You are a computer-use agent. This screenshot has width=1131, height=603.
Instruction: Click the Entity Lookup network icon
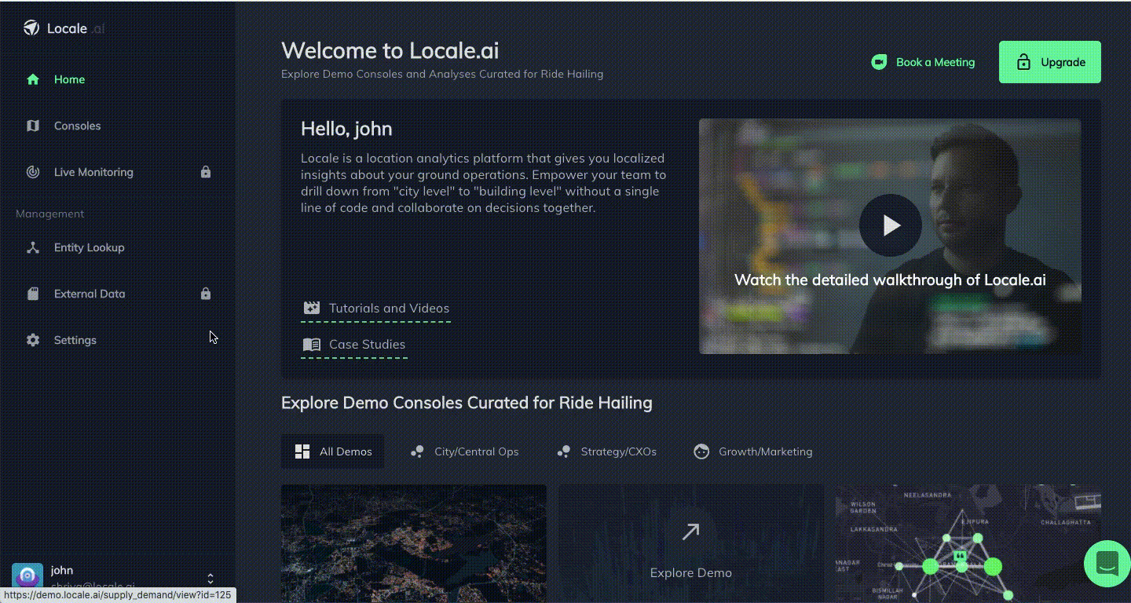pyautogui.click(x=33, y=247)
